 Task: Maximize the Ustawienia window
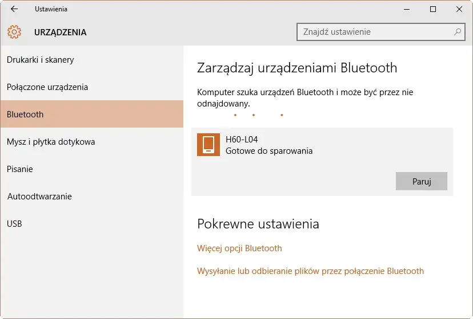(x=433, y=9)
